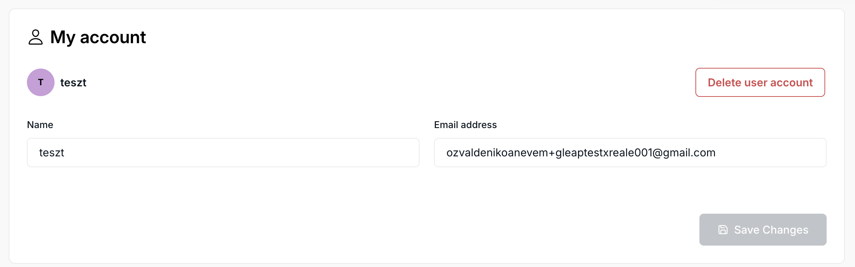Click the purple T avatar circle
This screenshot has width=855, height=267.
[41, 82]
